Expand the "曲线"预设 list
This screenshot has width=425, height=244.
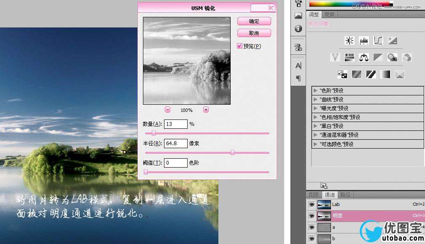[x=315, y=99]
